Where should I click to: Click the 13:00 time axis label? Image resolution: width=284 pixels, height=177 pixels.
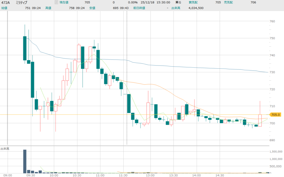(150, 175)
